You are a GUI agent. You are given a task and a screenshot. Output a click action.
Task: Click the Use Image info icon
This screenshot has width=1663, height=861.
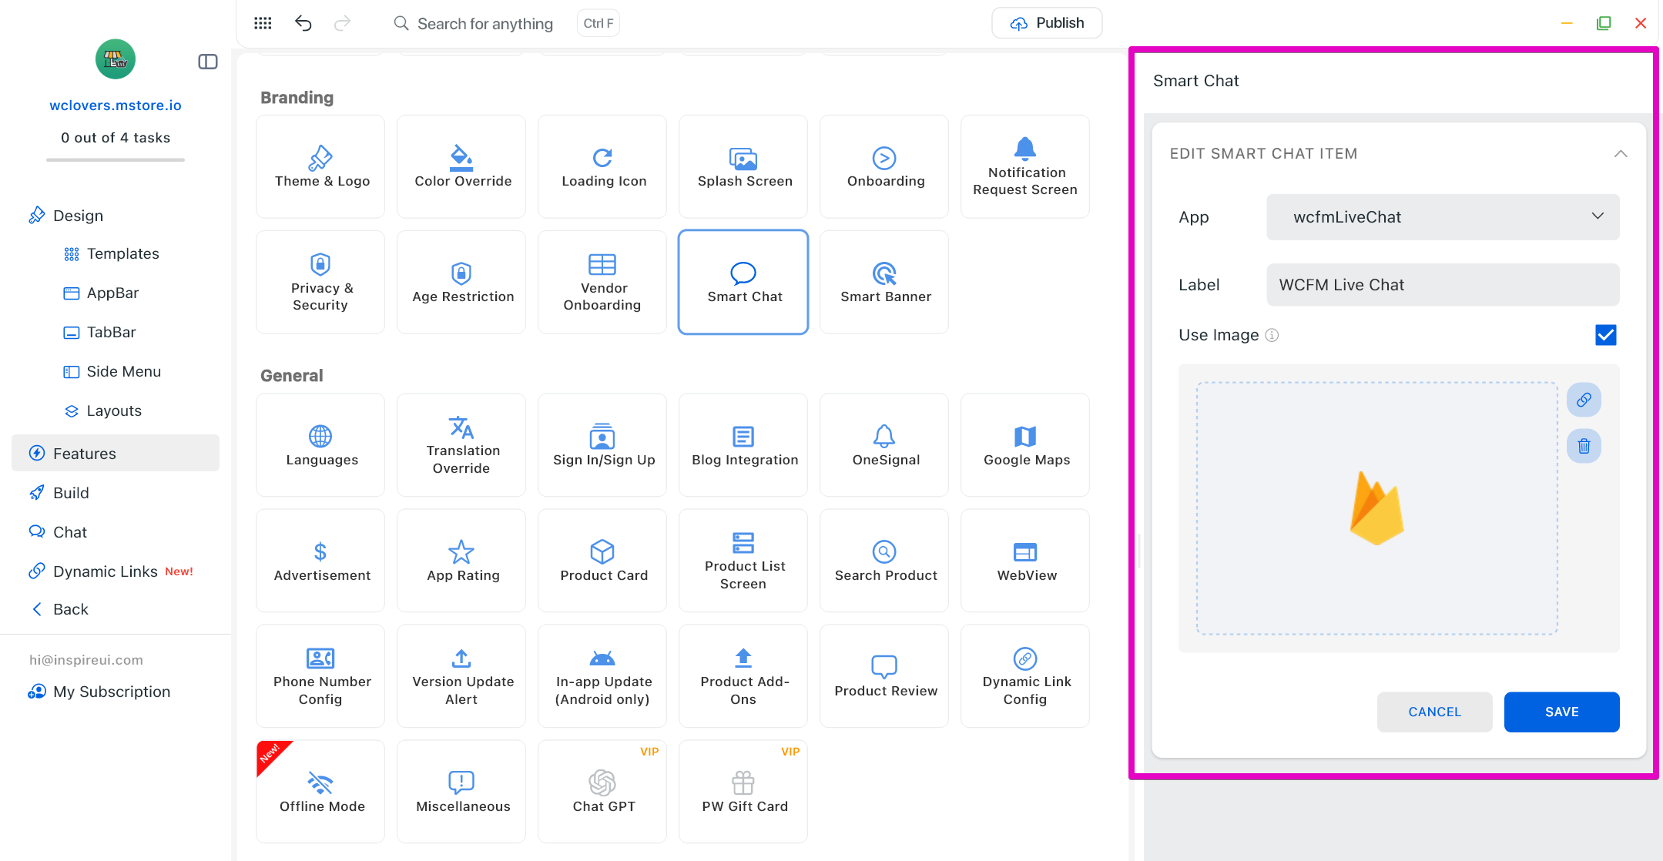click(x=1272, y=335)
